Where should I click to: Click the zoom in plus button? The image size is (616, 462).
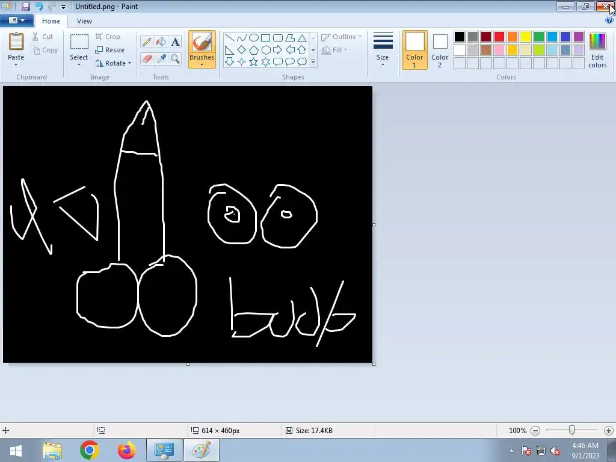tap(609, 431)
